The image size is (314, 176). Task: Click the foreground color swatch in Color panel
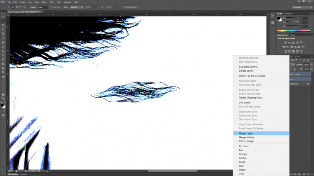tap(278, 18)
